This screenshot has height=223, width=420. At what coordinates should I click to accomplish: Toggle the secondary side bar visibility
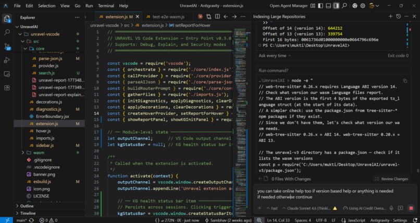tap(336, 6)
